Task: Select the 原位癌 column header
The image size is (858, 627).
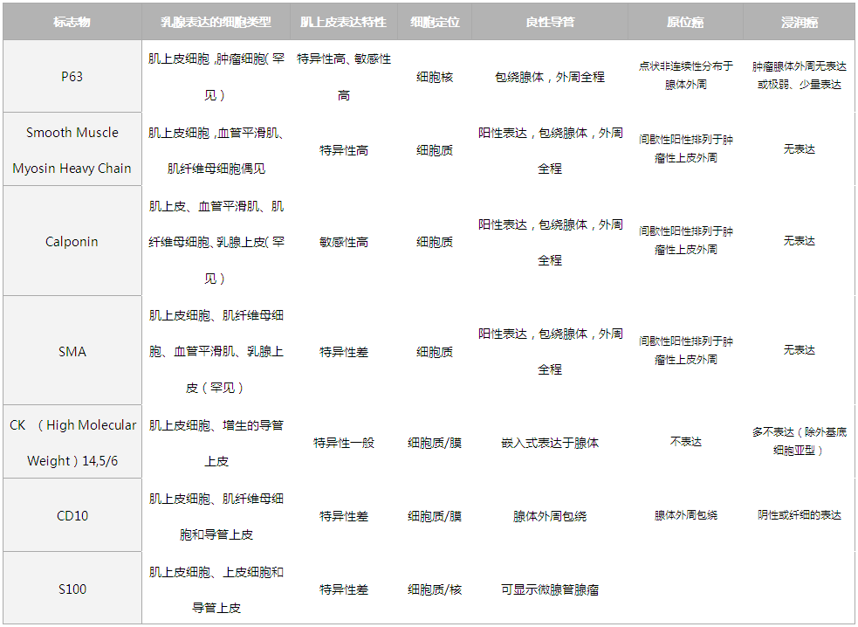Action: (x=685, y=22)
